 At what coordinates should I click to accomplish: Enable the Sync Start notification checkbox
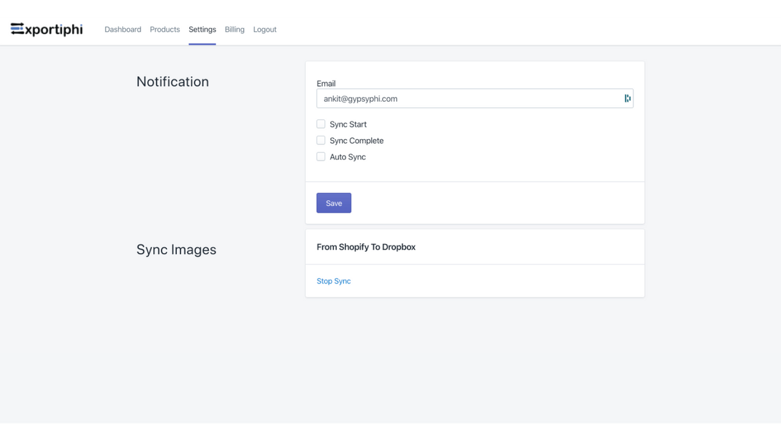click(x=320, y=124)
